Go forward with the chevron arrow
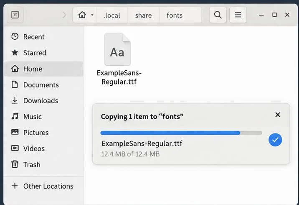The width and height of the screenshot is (299, 205). point(64,15)
